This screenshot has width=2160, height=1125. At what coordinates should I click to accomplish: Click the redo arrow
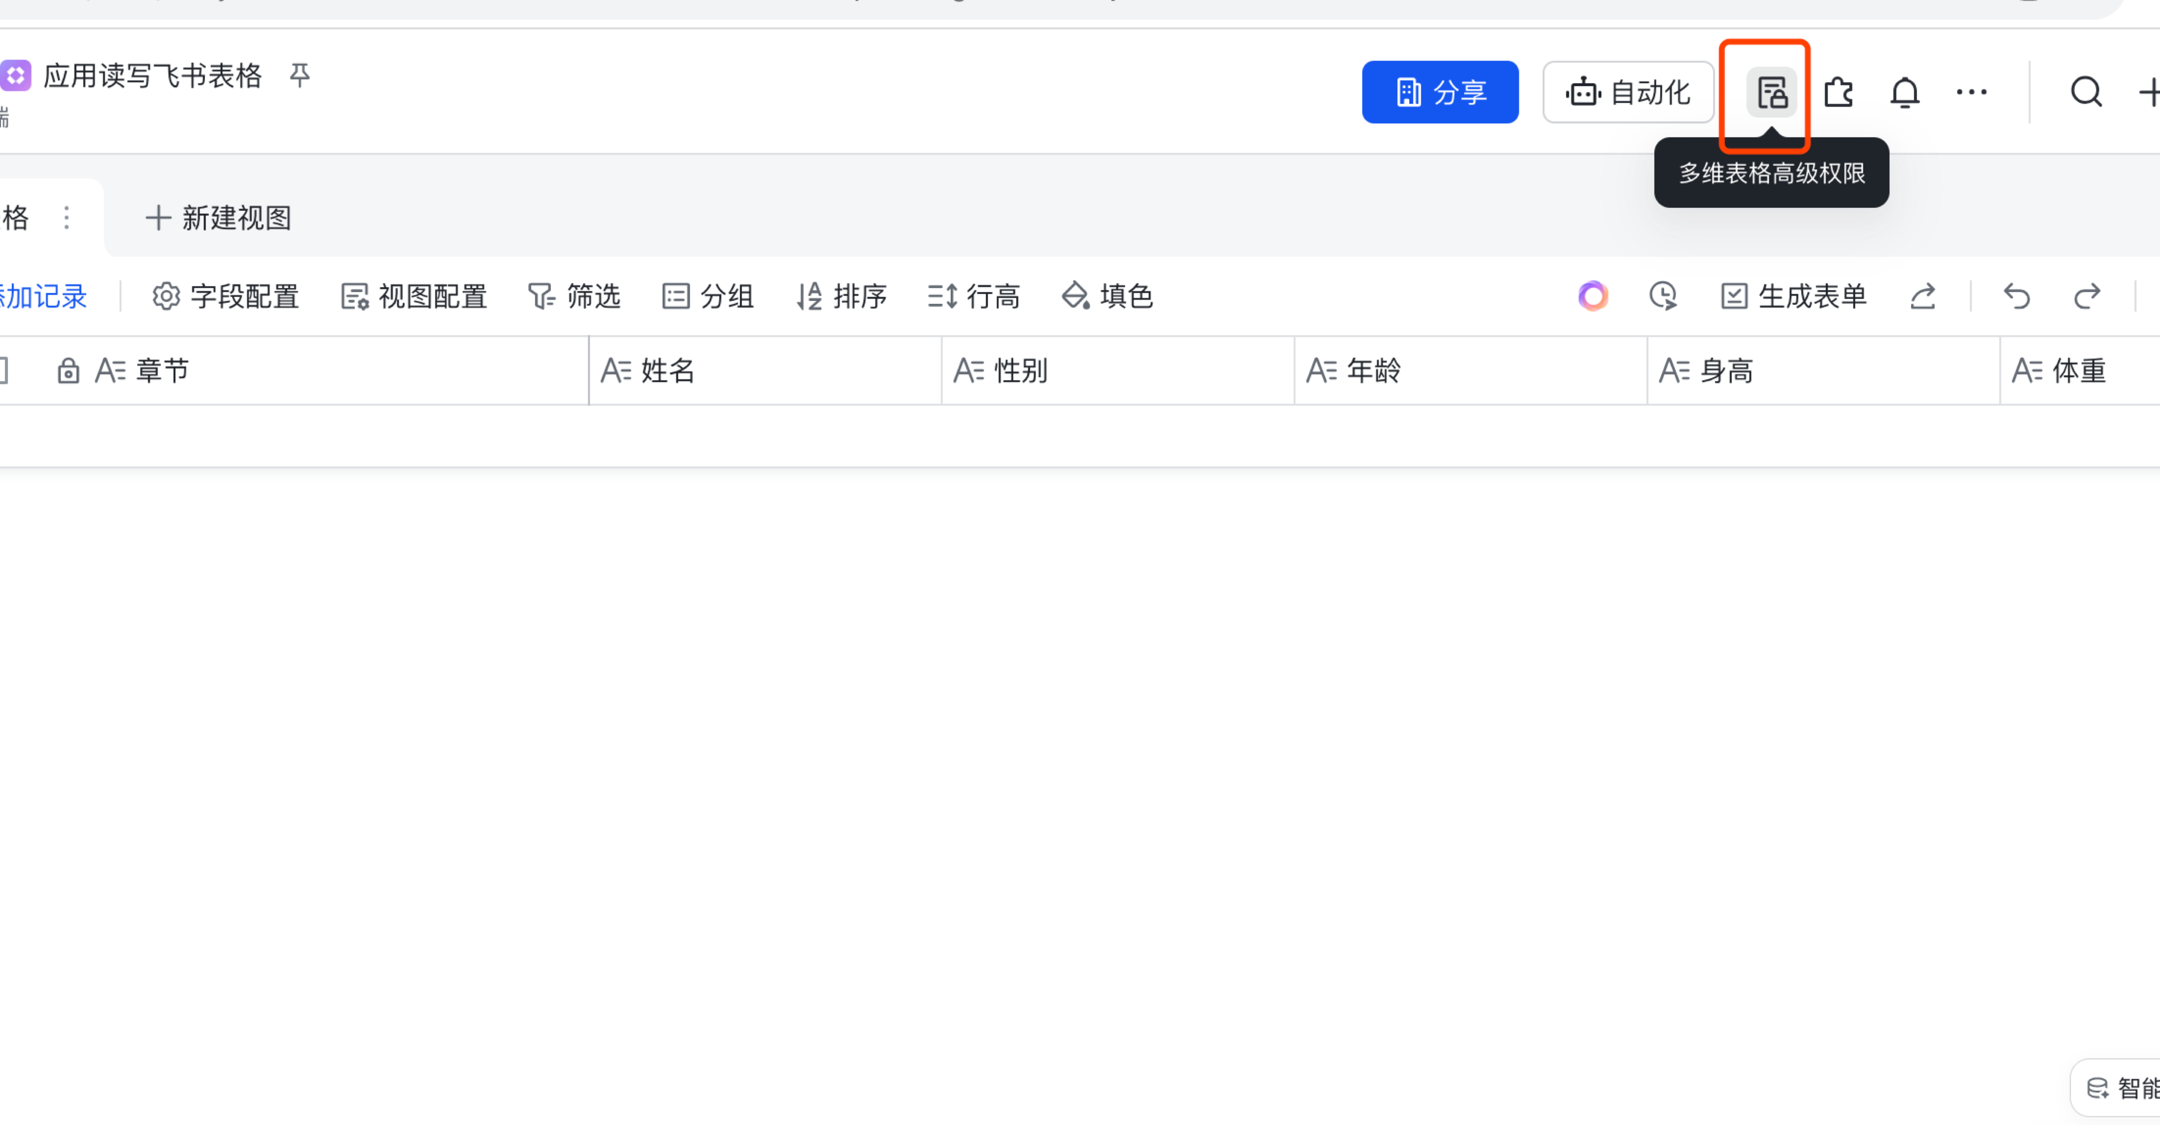pos(2086,296)
